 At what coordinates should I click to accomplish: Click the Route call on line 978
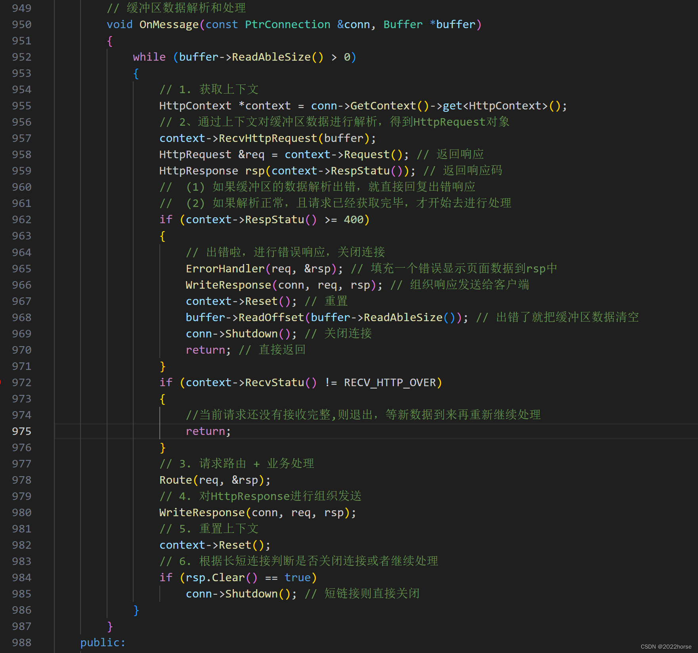pos(176,480)
